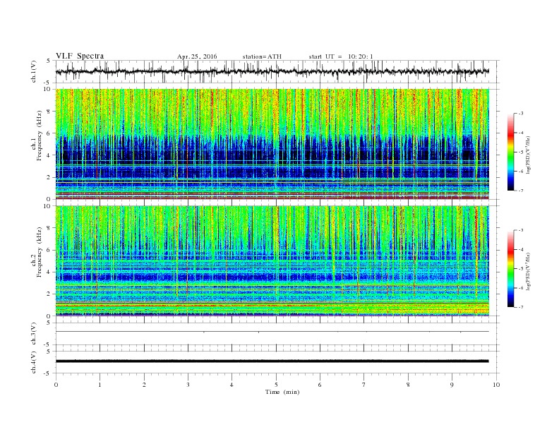
Task: Click the "station=ATH" header label
Action: 262,56
